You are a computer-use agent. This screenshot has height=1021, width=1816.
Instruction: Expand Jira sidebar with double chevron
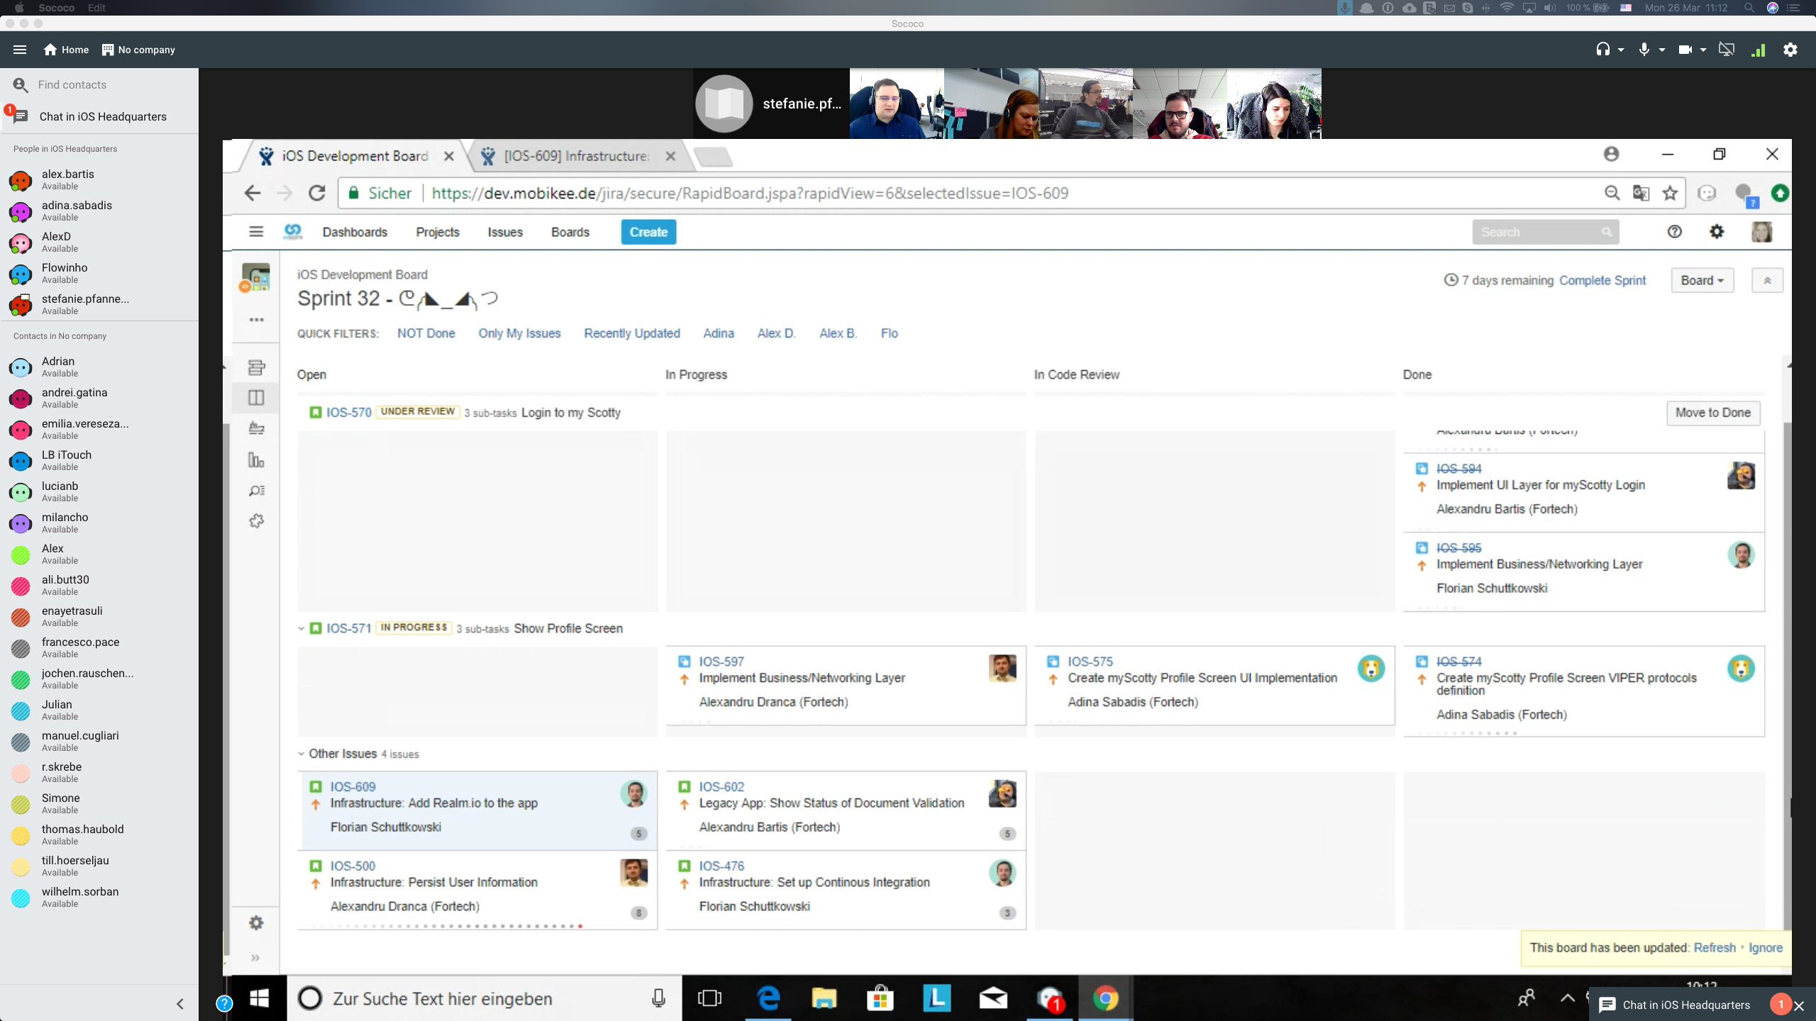[x=255, y=958]
